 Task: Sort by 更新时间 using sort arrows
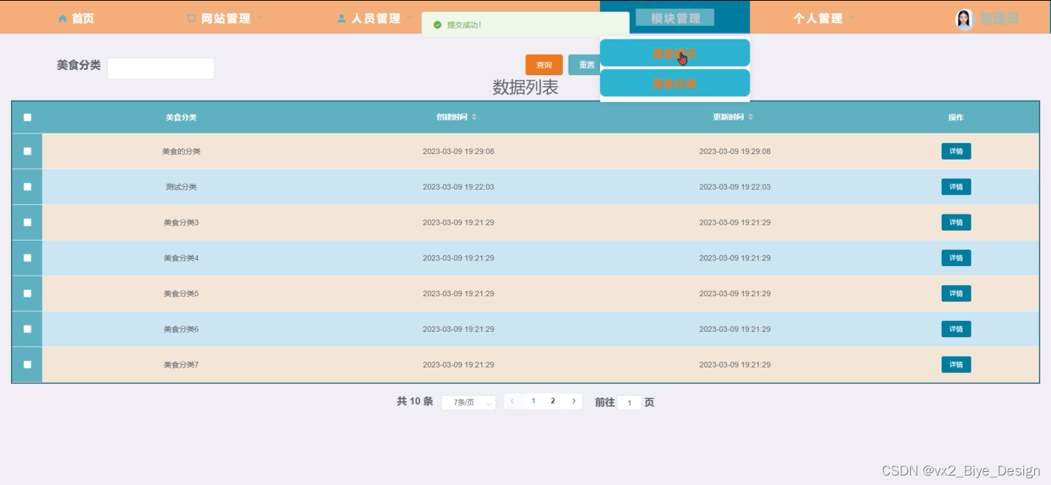[x=750, y=117]
